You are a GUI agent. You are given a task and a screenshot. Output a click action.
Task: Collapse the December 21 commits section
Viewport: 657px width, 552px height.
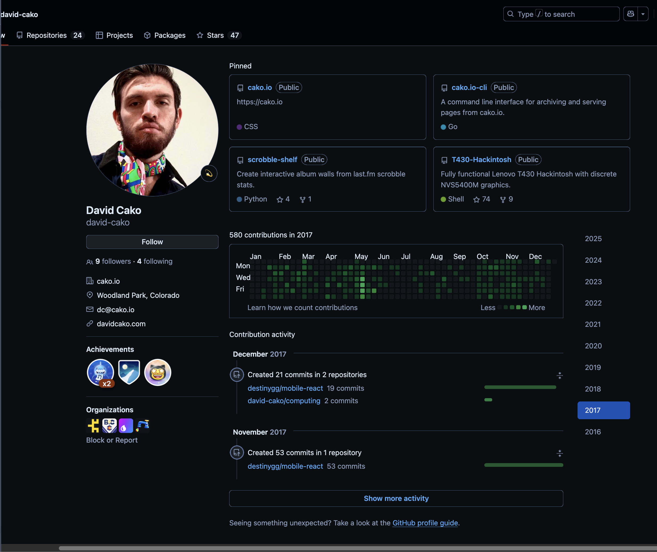(560, 375)
